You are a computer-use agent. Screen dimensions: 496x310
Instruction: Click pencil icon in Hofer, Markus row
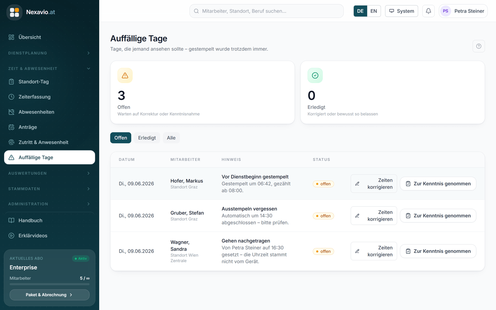click(357, 184)
